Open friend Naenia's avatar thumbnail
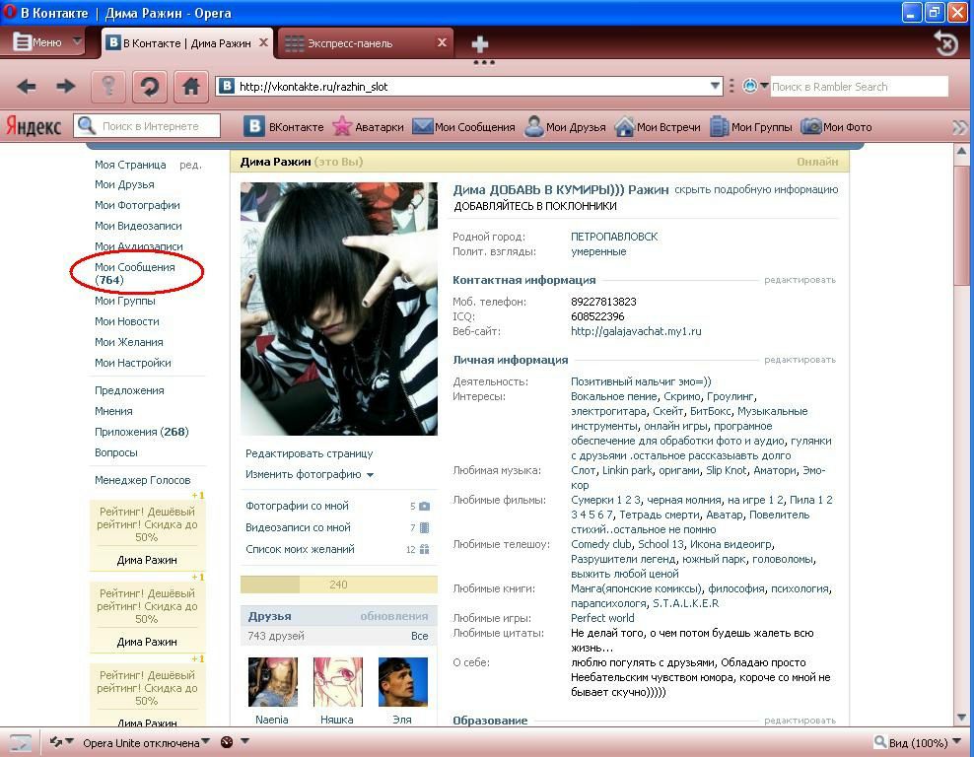Screen dimensions: 974x757 click(272, 682)
